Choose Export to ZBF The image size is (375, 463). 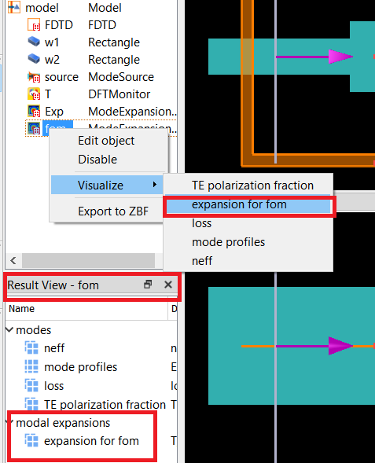pyautogui.click(x=113, y=211)
